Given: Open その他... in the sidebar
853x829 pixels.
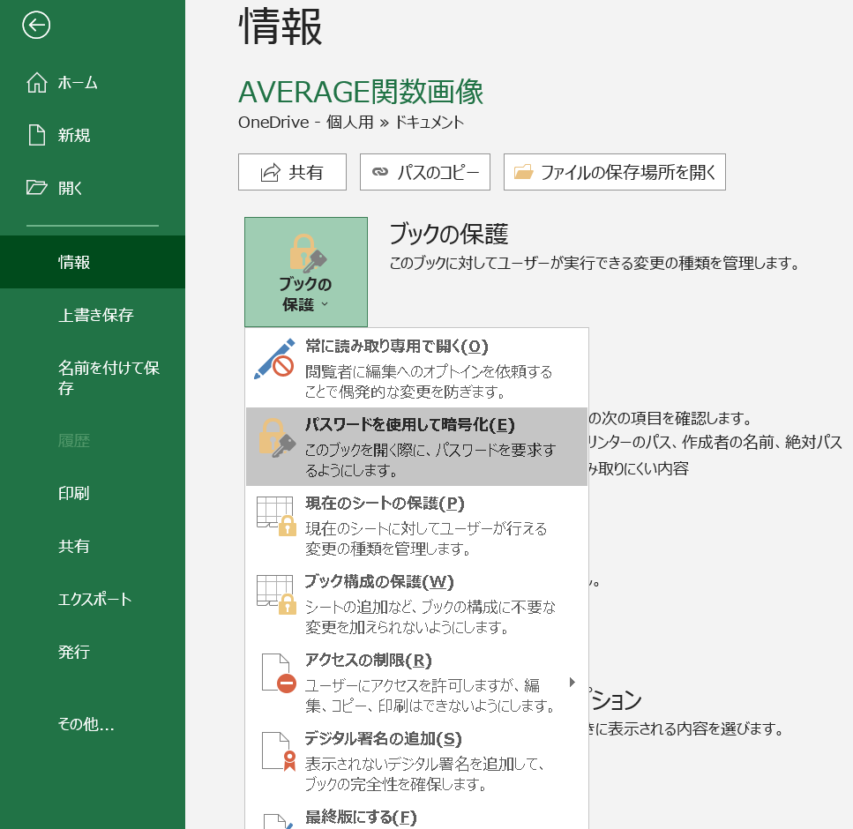Looking at the screenshot, I should (x=86, y=725).
